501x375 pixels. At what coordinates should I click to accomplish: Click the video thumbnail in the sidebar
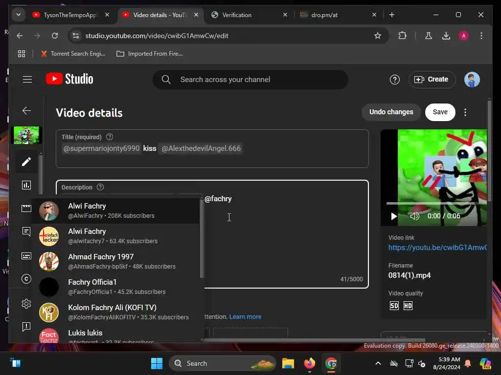[x=26, y=135]
